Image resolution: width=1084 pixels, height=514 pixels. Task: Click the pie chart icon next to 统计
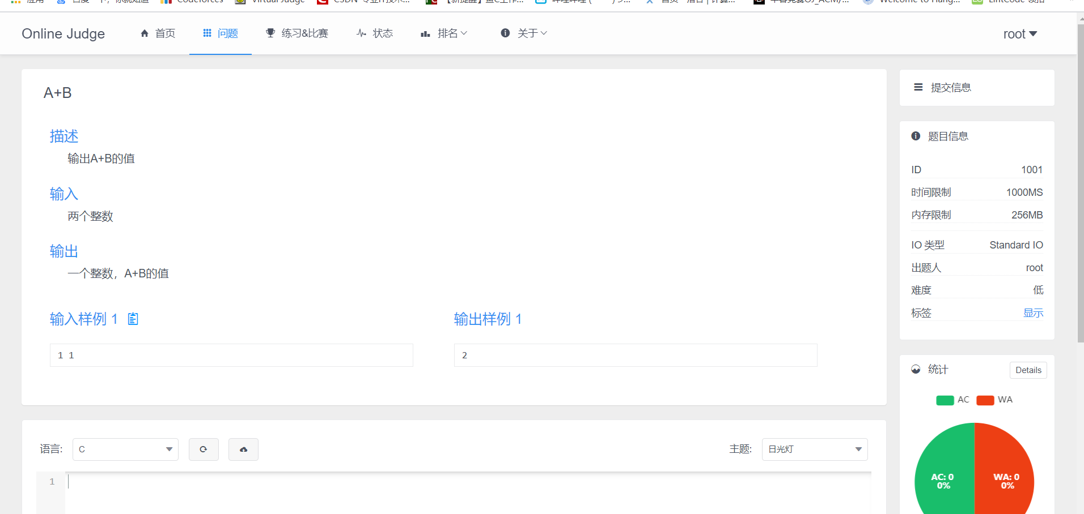916,369
